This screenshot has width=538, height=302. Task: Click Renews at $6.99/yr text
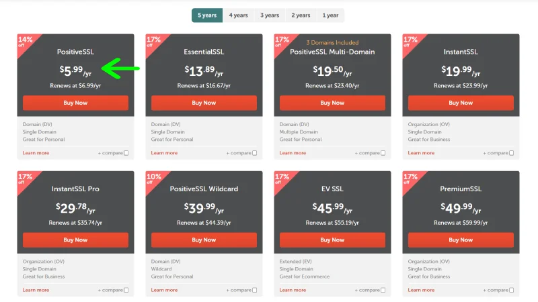point(75,86)
